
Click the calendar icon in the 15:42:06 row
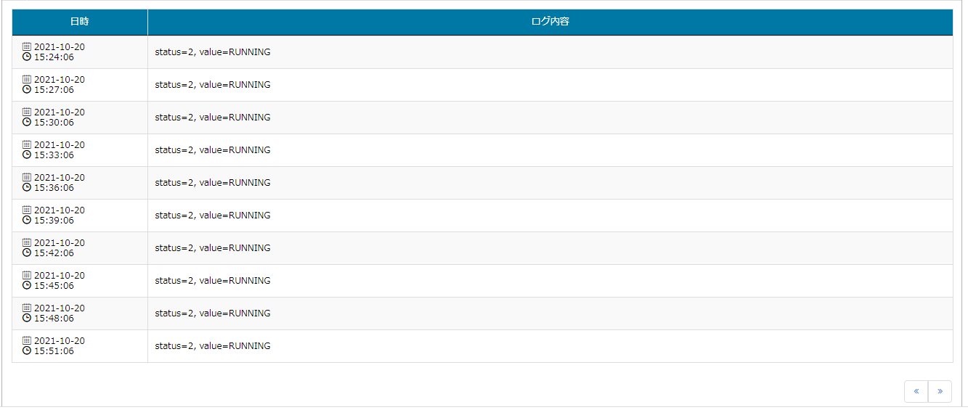coord(27,242)
